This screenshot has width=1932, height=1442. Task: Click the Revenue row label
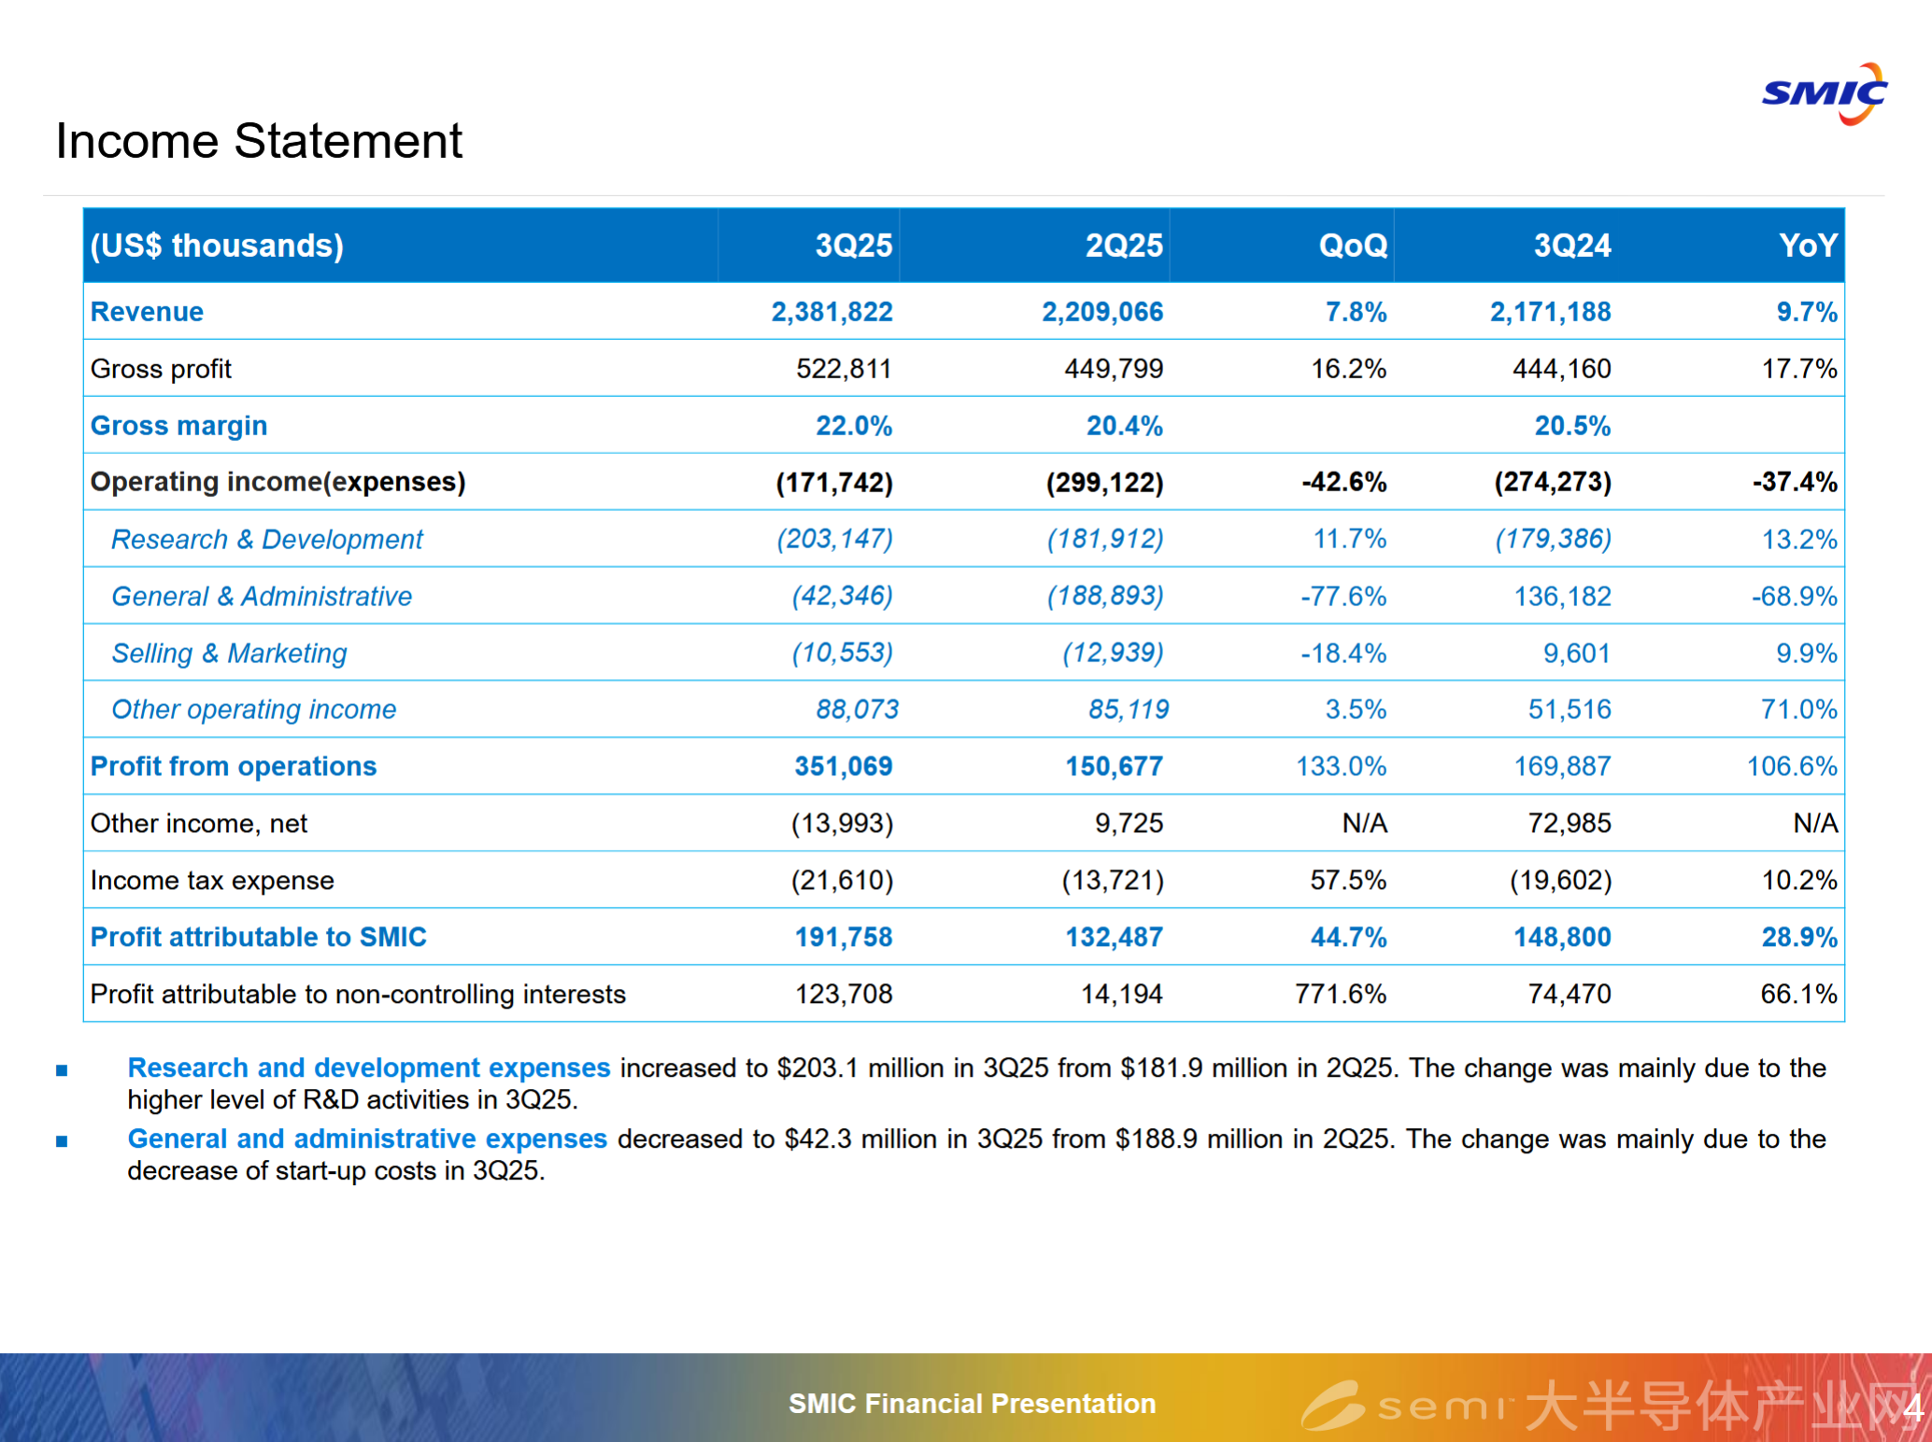point(147,312)
